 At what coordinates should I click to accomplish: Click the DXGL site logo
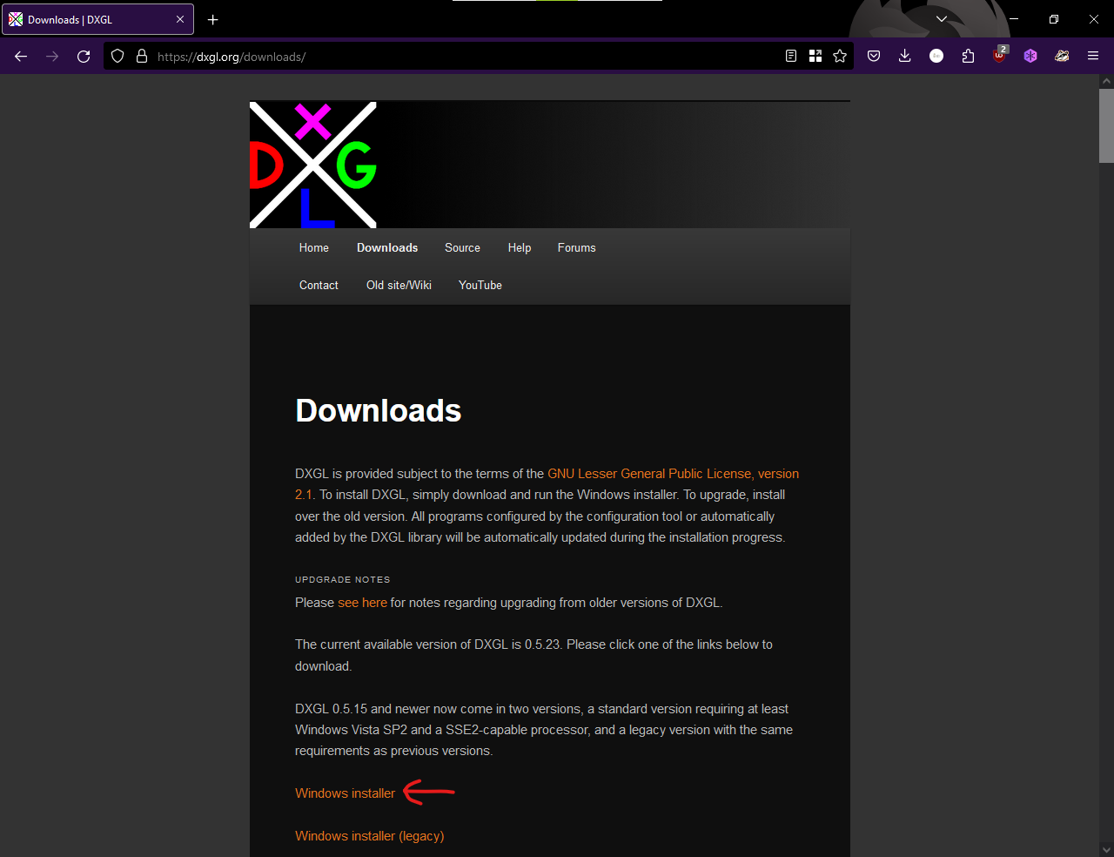pyautogui.click(x=313, y=165)
